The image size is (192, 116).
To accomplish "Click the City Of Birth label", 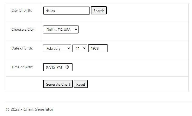I will (x=22, y=10).
